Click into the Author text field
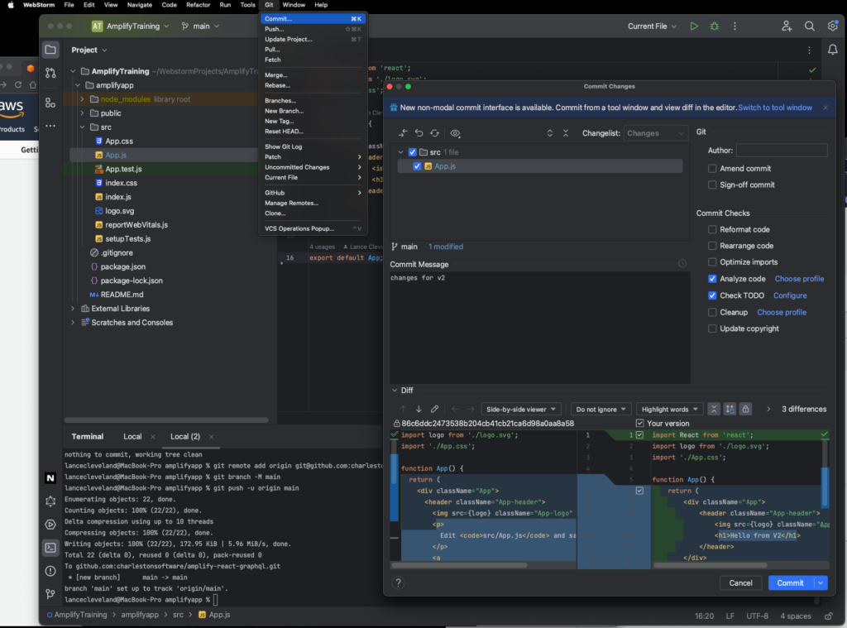 click(781, 151)
